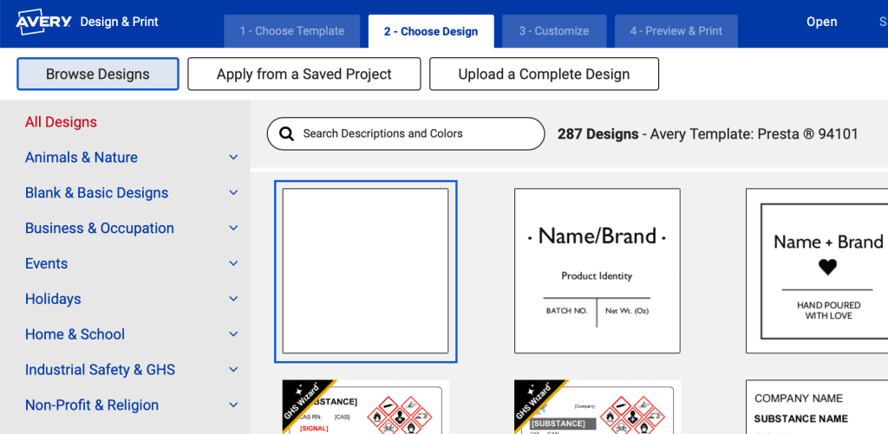This screenshot has height=434, width=888.
Task: Select the second GHS Wizard label design
Action: click(x=597, y=407)
